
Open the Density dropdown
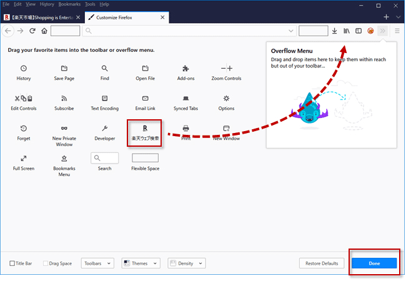[187, 264]
